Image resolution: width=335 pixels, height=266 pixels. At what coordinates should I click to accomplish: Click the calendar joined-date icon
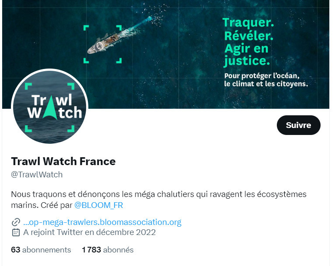point(16,232)
